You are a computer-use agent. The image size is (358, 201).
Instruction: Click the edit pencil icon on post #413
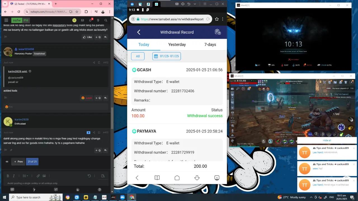pyautogui.click(x=11, y=150)
